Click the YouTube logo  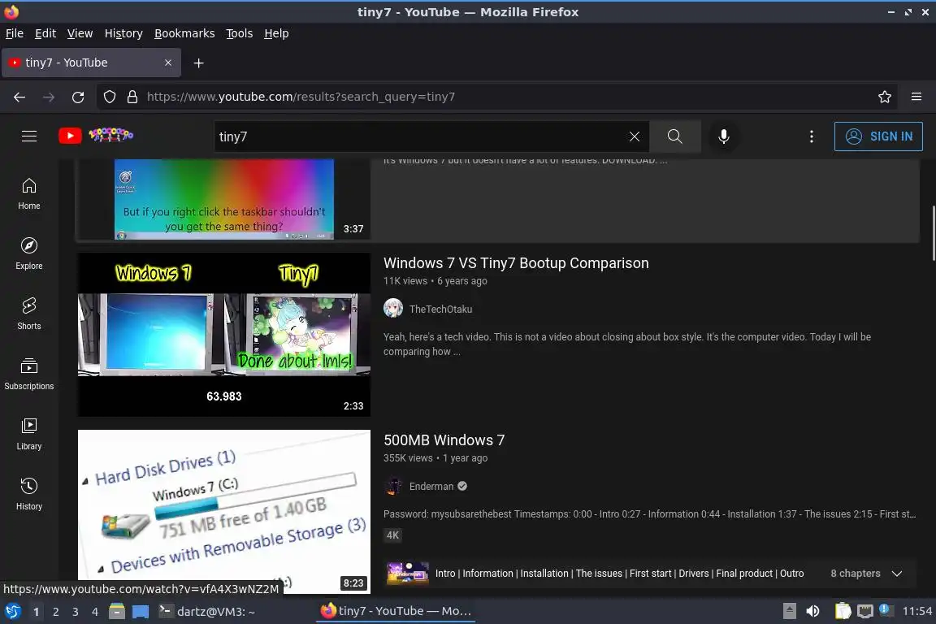[96, 136]
